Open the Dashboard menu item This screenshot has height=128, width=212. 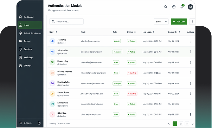(30, 17)
